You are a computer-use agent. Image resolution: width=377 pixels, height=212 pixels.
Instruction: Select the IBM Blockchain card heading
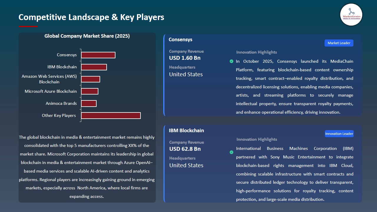[x=186, y=130]
